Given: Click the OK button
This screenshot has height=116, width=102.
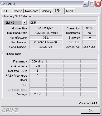Looking at the screenshot, I should 90,111.
